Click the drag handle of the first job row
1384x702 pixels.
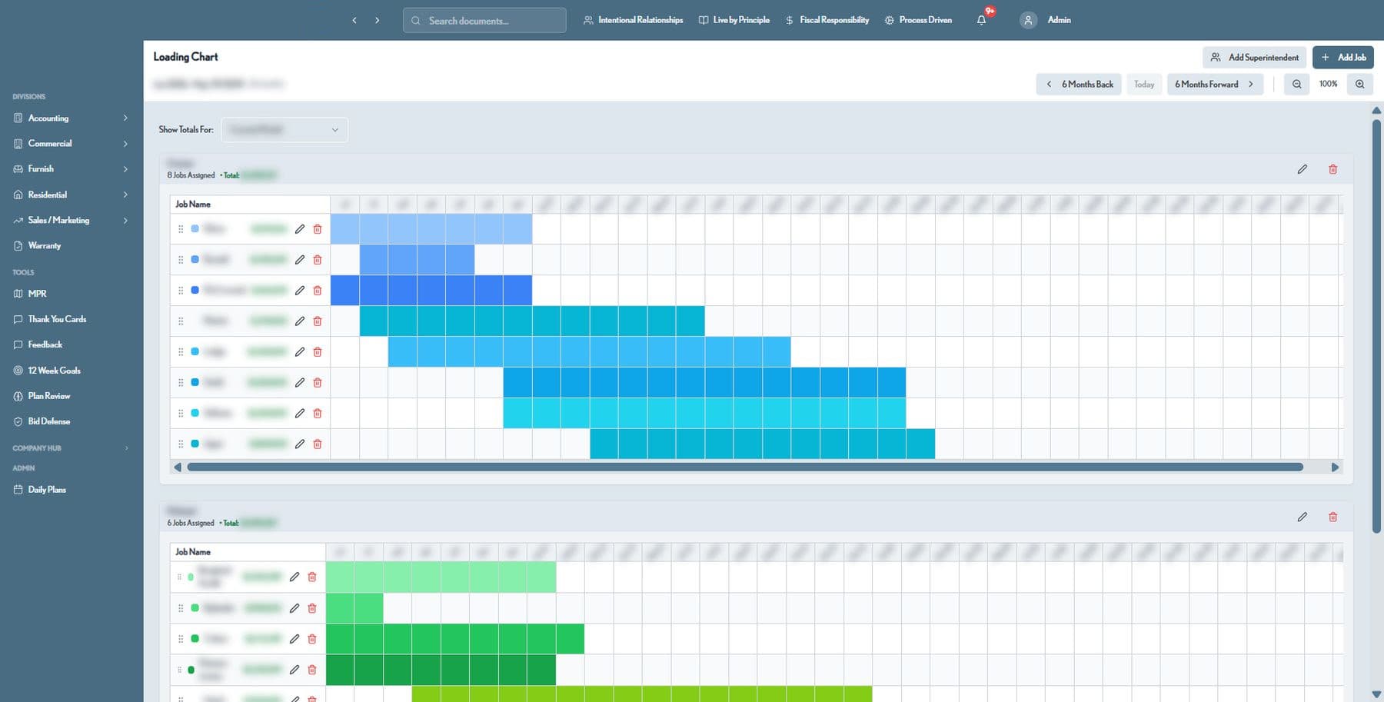tap(181, 229)
